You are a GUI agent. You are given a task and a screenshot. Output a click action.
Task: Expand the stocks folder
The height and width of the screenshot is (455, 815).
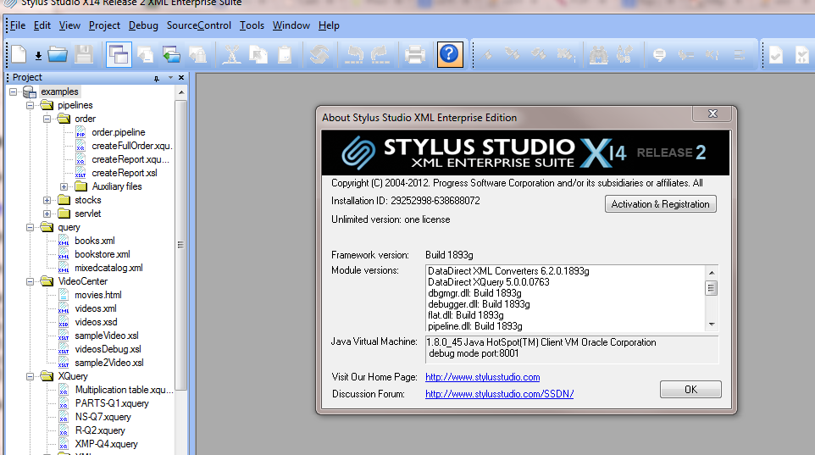click(x=47, y=200)
